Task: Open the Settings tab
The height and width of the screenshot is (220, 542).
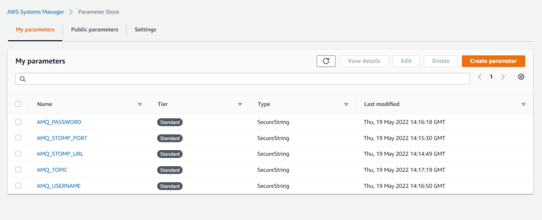Action: click(x=145, y=30)
